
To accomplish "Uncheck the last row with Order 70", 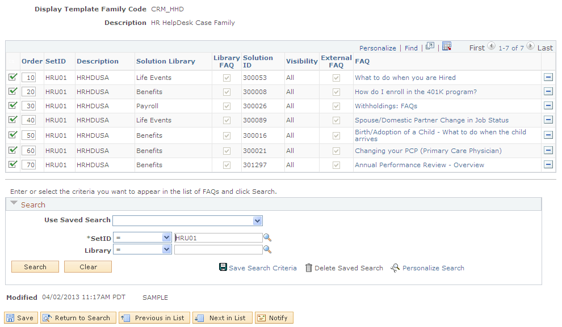I will pos(13,165).
